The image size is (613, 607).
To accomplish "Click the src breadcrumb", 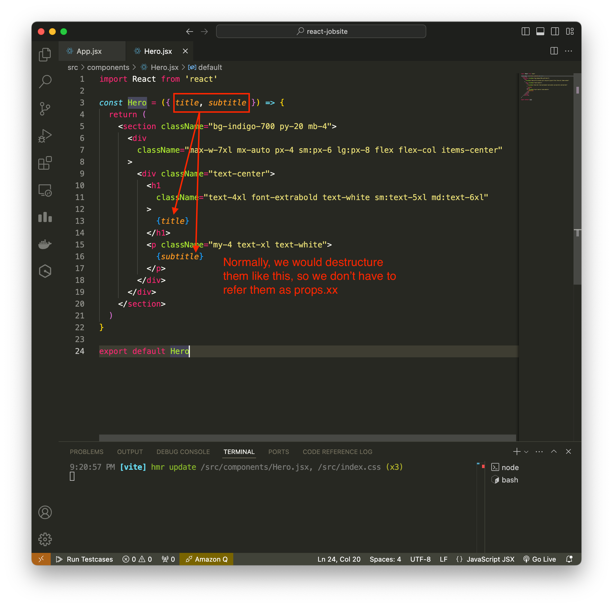I will coord(73,67).
